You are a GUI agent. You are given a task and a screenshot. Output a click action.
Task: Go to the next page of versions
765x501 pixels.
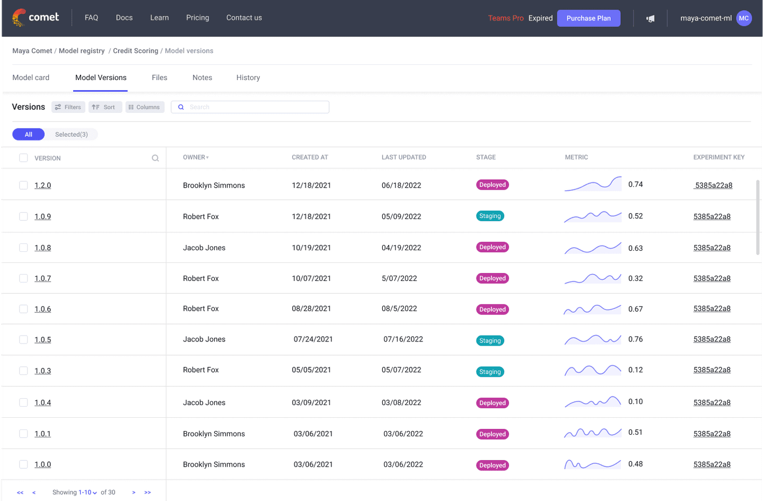click(134, 492)
